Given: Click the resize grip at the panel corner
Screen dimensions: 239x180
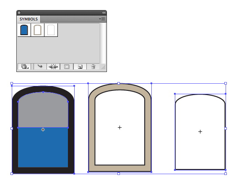Looking at the screenshot, I should point(103,67).
